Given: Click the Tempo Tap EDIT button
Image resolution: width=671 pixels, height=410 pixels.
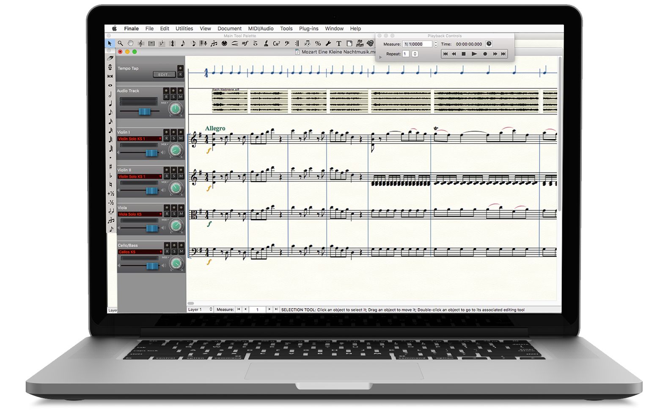Looking at the screenshot, I should 163,74.
